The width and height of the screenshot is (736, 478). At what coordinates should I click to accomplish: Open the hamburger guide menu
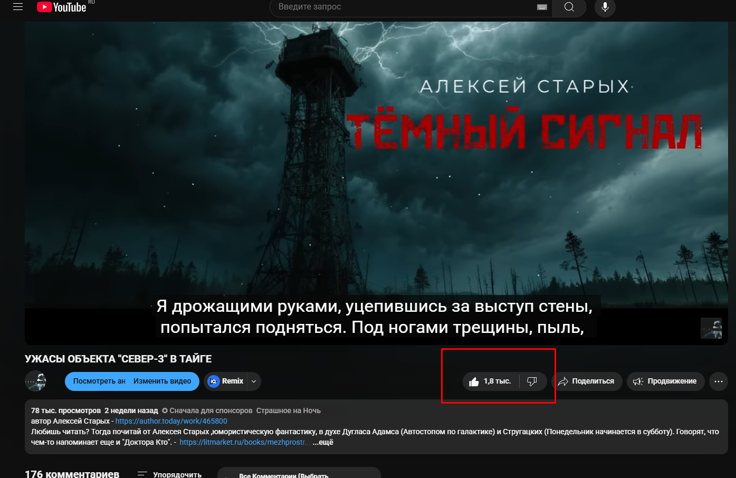tap(18, 7)
